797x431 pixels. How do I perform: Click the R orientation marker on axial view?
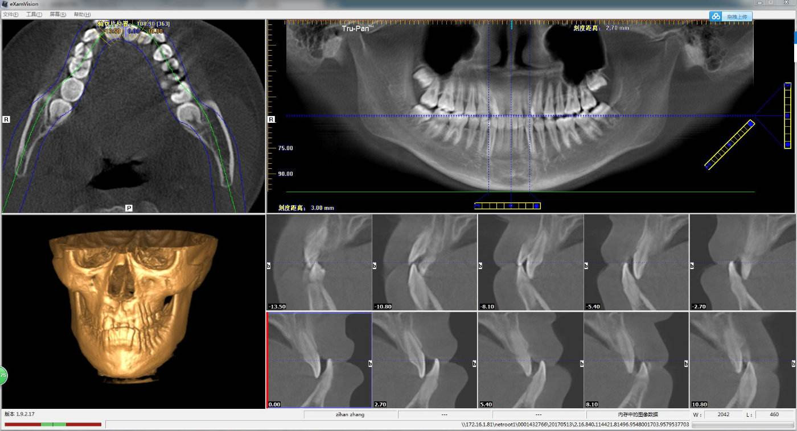(6, 119)
